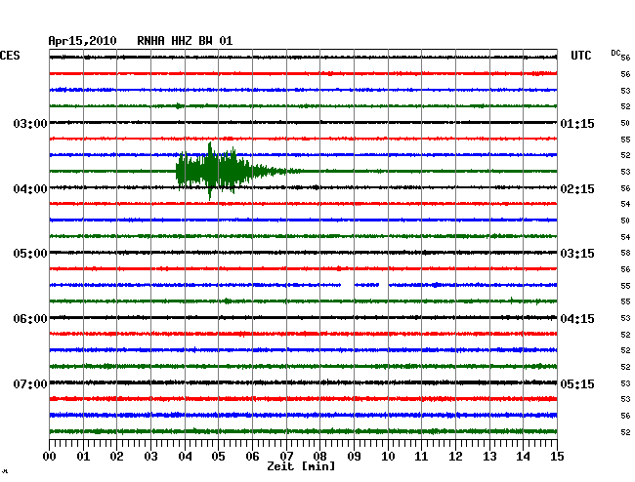Click the minute 15 tick label on bottom axis
Image resolution: width=635 pixels, height=482 pixels.
click(556, 456)
